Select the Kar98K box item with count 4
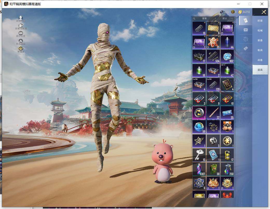This screenshot has width=270, height=209. point(199,84)
